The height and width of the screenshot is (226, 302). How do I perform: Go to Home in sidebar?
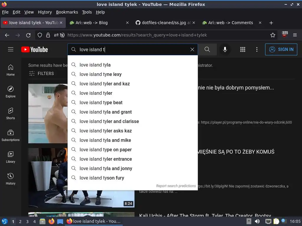pyautogui.click(x=11, y=70)
